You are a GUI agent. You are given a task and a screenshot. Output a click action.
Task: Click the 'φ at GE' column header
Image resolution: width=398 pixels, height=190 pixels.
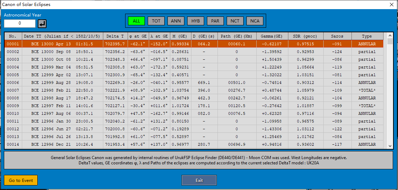[x=138, y=36]
